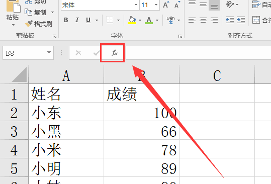Click the insert function fx button
This screenshot has width=271, height=184.
(x=114, y=53)
